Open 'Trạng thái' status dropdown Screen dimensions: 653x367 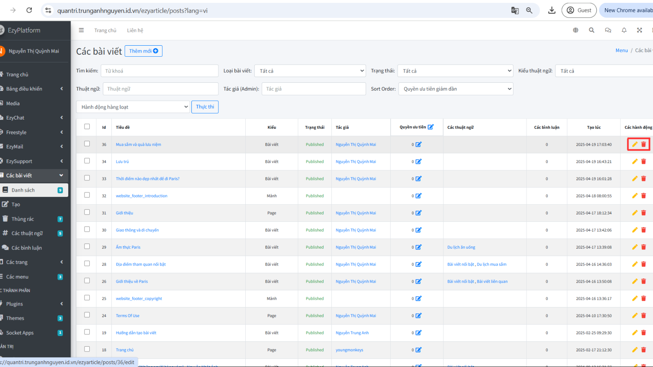click(x=455, y=71)
